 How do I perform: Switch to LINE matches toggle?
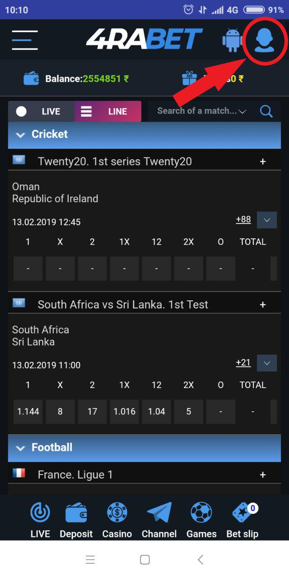[108, 111]
